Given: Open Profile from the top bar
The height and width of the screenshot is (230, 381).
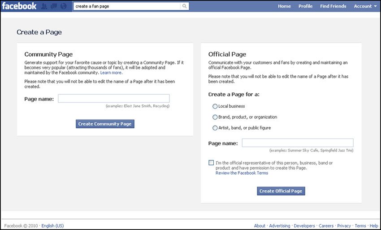Looking at the screenshot, I should 305,6.
